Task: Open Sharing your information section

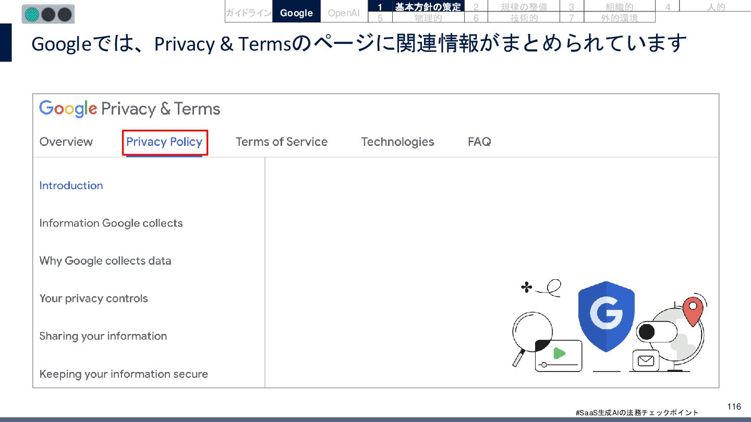Action: [103, 336]
